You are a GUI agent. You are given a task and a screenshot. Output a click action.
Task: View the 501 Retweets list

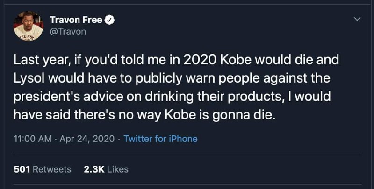[x=43, y=169]
